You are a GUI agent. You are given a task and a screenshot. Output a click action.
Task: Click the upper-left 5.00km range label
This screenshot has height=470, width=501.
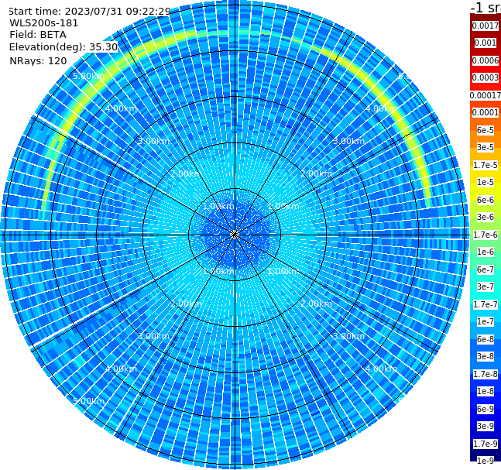click(x=88, y=76)
